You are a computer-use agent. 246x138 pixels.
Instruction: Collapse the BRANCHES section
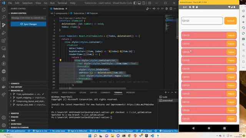(x=28, y=90)
